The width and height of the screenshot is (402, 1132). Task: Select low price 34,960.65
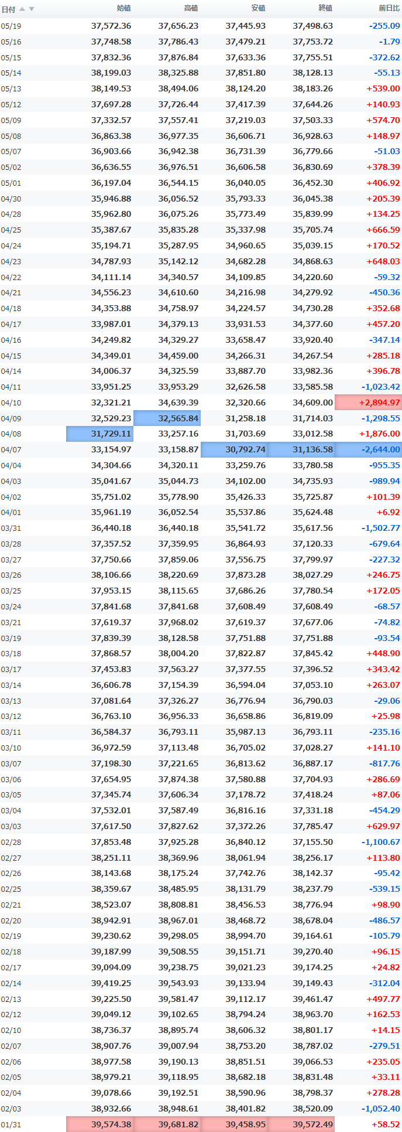(x=246, y=246)
